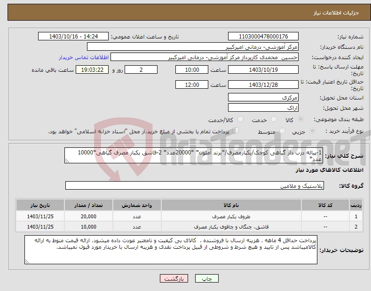Click item name قاشق، چنگال و چاقوی یکبار مصرف

[x=231, y=227]
